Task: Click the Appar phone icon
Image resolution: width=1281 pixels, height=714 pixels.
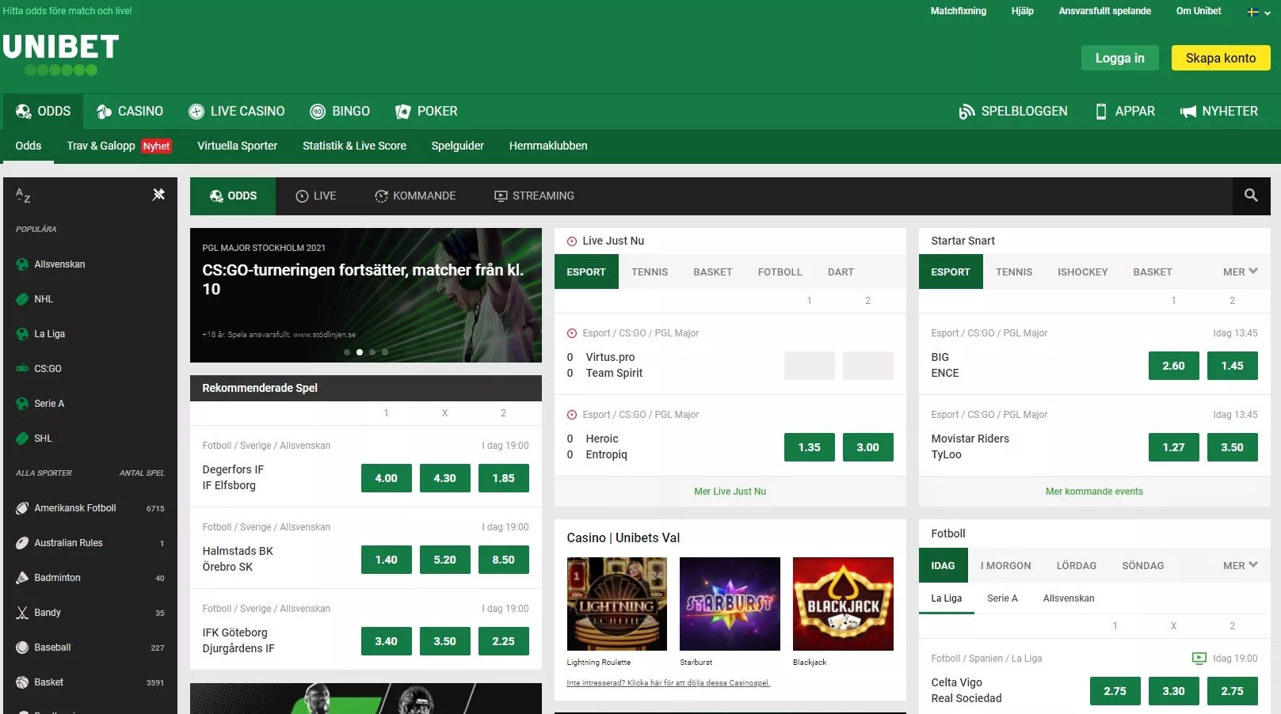Action: coord(1100,112)
